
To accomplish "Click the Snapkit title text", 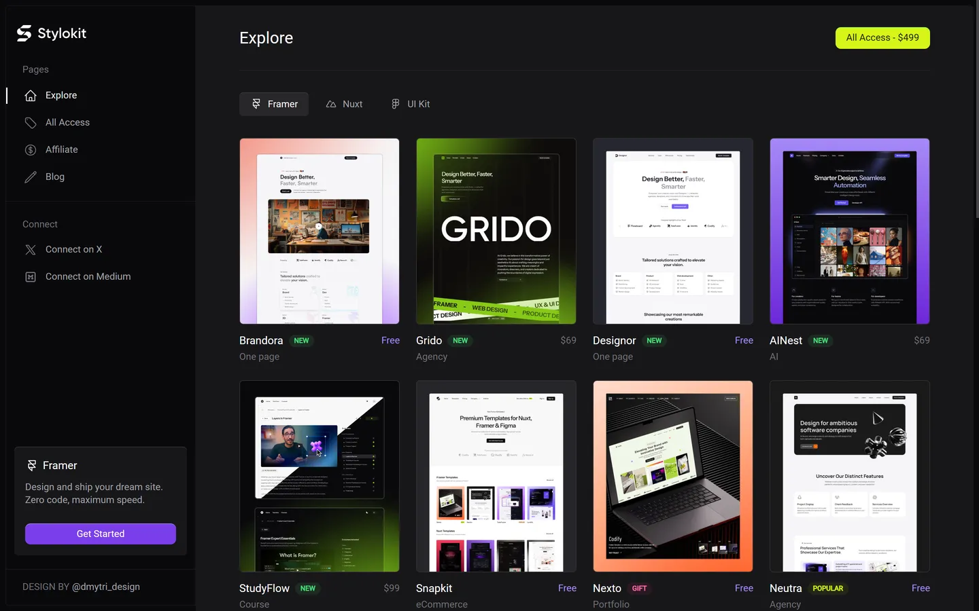I will (x=434, y=589).
